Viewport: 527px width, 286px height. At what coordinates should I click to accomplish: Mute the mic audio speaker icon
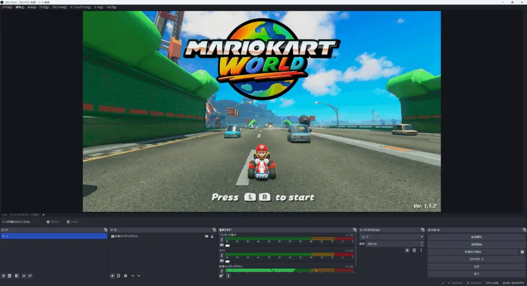tap(221, 261)
